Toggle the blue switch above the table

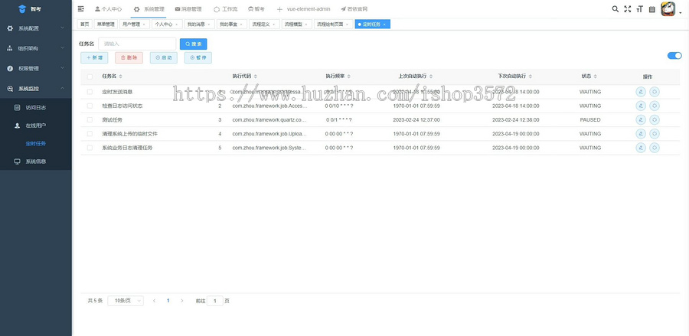tap(674, 56)
